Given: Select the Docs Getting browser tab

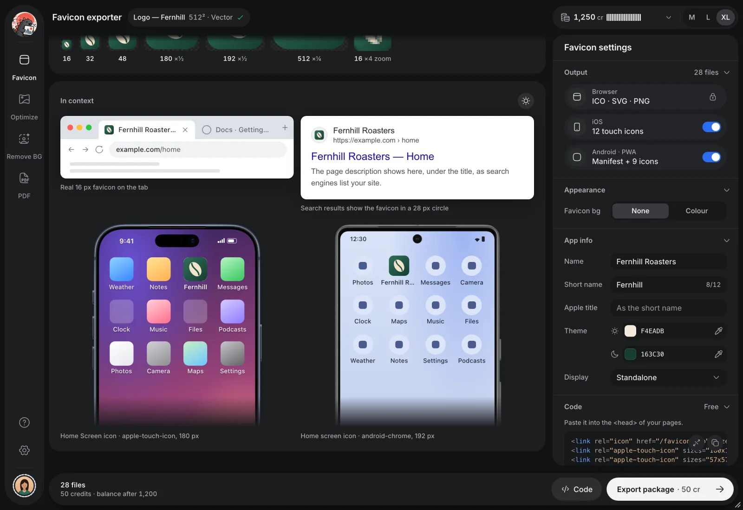Looking at the screenshot, I should click(x=235, y=129).
